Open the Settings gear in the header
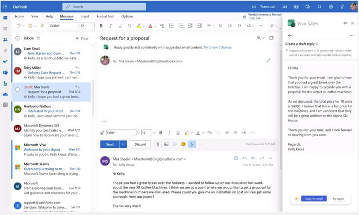This screenshot has width=359, height=215. tap(331, 7)
